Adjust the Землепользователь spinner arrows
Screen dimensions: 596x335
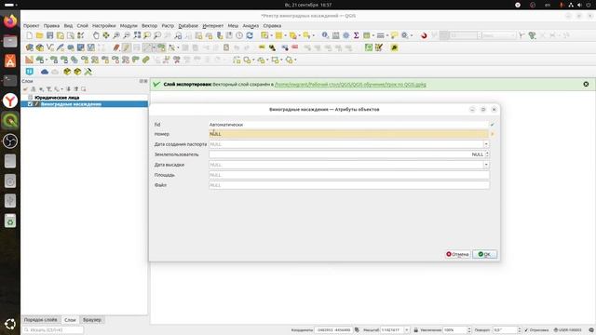(x=487, y=154)
